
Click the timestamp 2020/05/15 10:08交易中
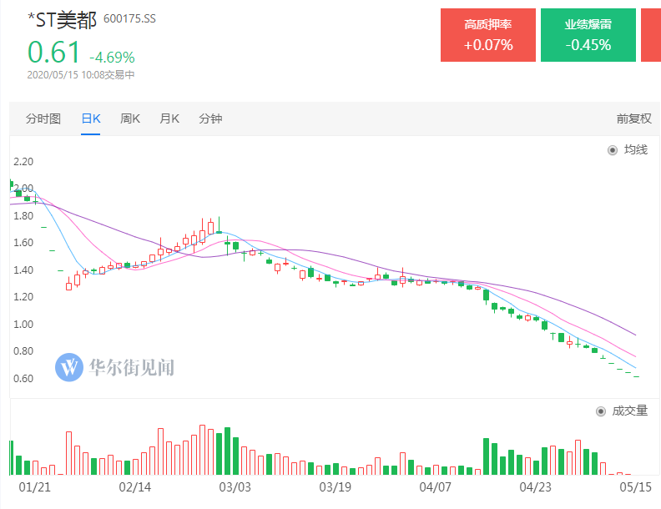[x=81, y=75]
